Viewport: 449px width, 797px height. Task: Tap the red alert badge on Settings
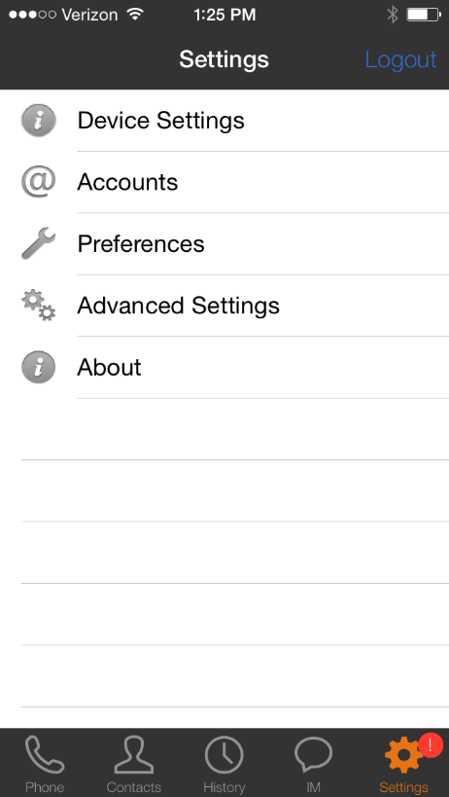pyautogui.click(x=431, y=745)
